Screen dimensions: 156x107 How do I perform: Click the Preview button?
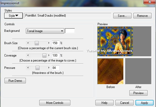(138, 93)
